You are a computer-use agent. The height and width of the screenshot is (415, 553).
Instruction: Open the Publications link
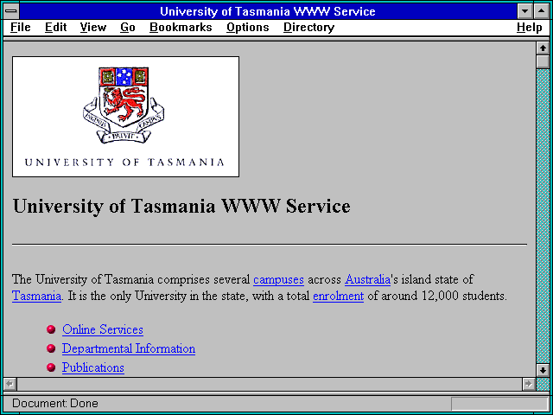point(93,367)
